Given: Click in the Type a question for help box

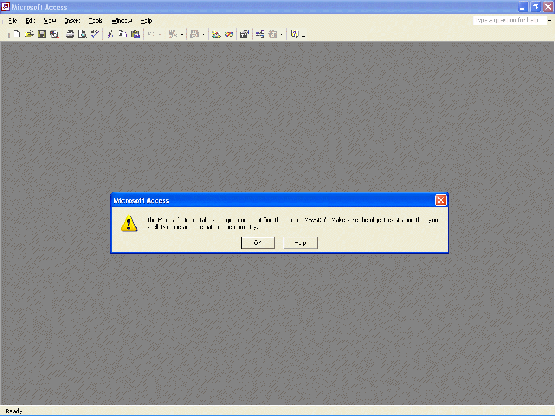Looking at the screenshot, I should (x=509, y=21).
